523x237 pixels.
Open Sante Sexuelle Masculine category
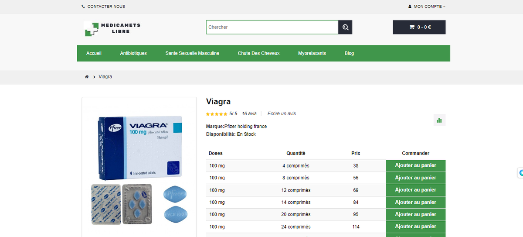[192, 53]
